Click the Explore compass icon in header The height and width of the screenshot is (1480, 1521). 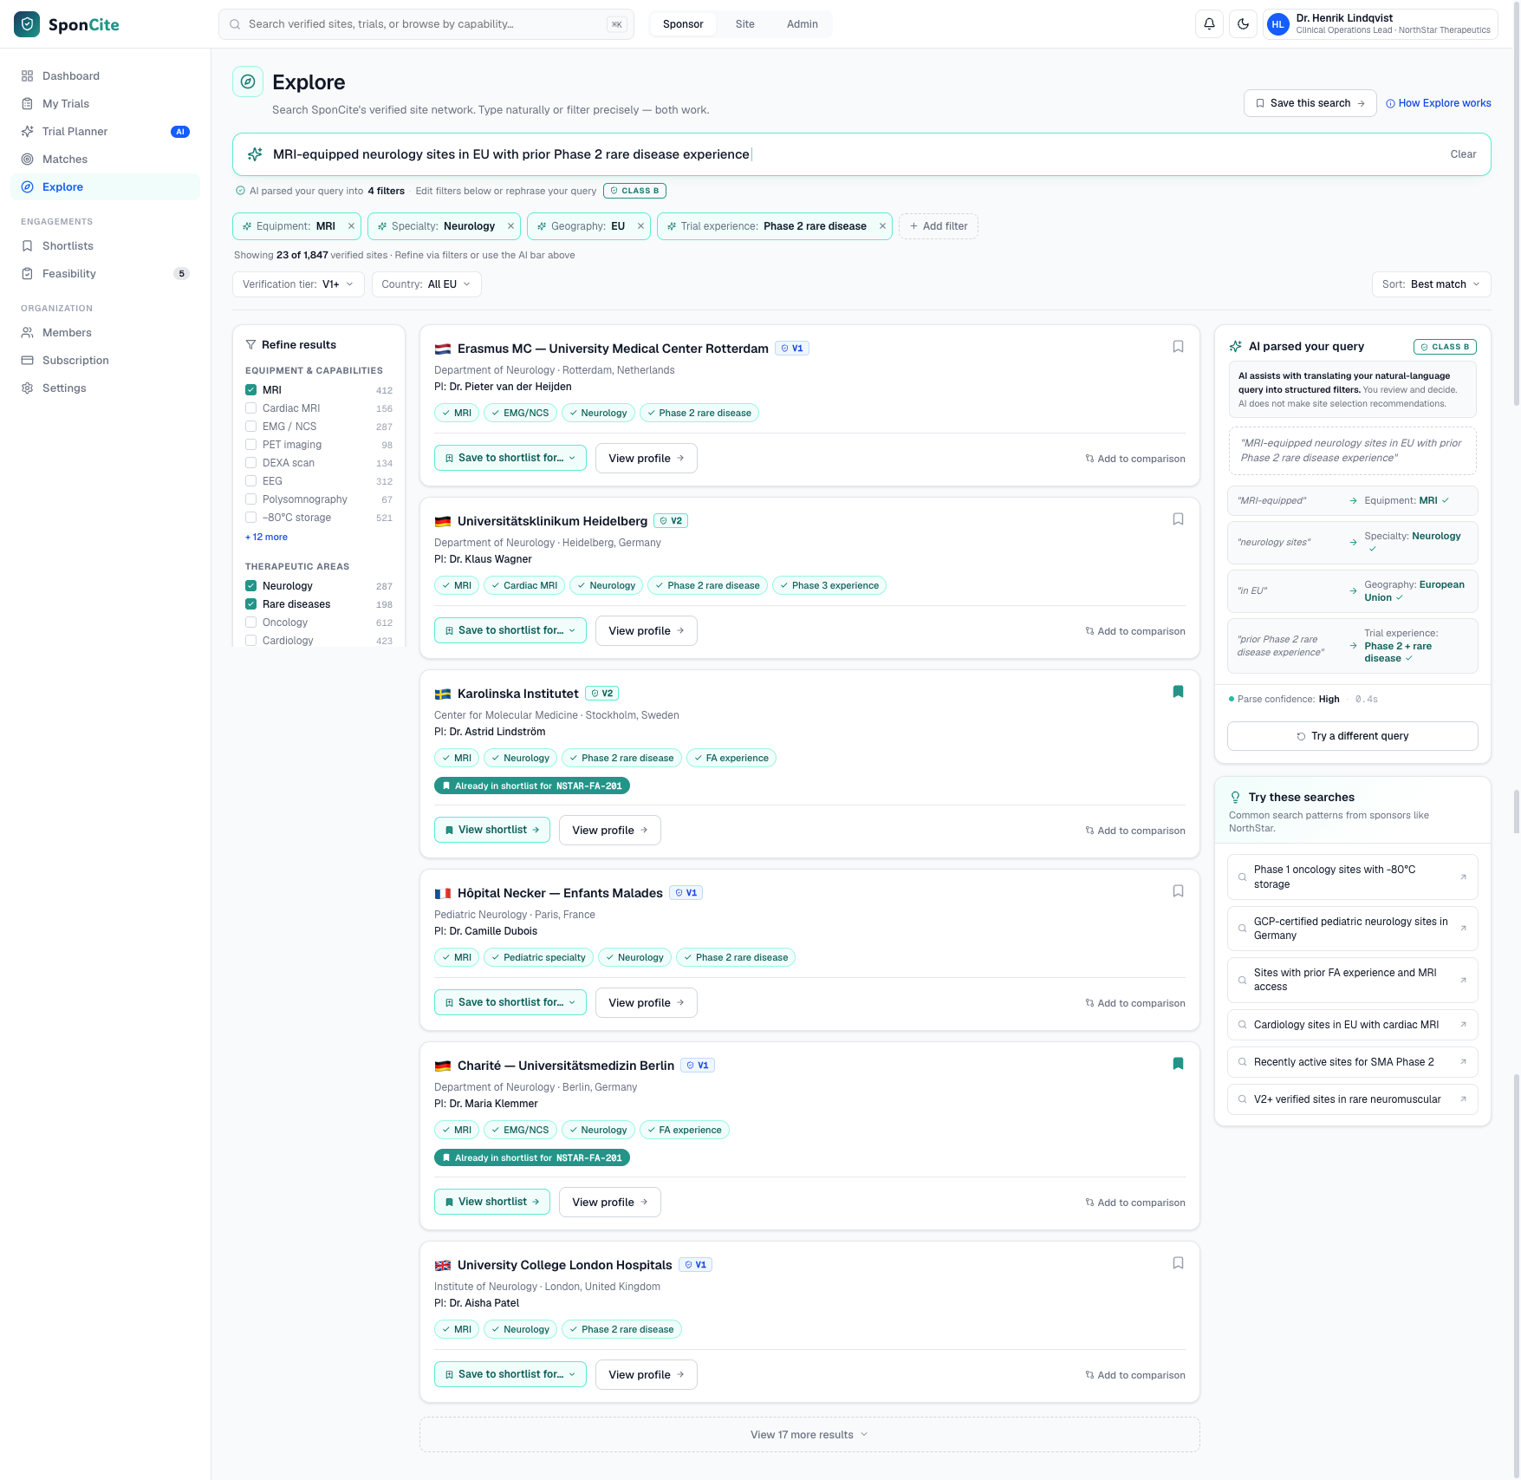248,81
